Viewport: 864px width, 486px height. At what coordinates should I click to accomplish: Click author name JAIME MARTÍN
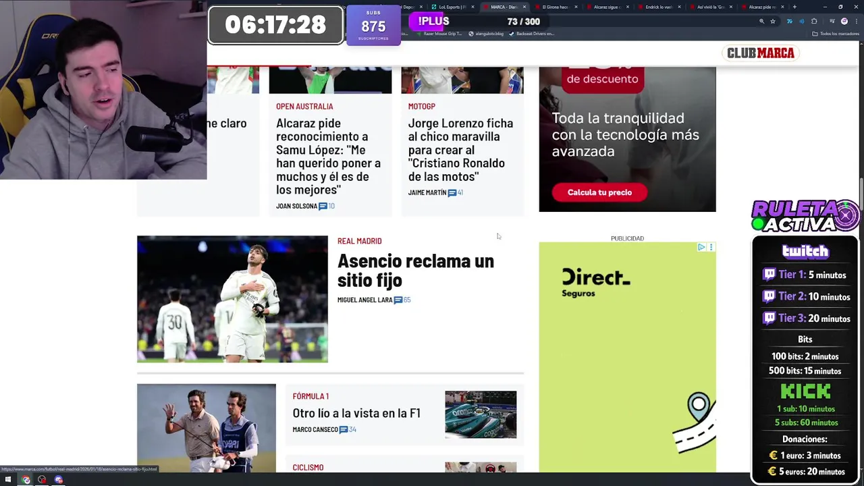tap(427, 192)
